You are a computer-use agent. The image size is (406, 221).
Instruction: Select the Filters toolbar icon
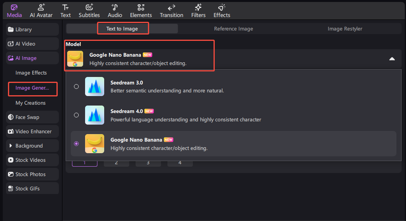pos(198,8)
